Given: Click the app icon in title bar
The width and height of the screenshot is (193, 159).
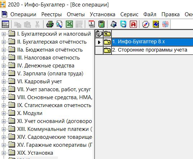Looking at the screenshot, I should pyautogui.click(x=3, y=4).
